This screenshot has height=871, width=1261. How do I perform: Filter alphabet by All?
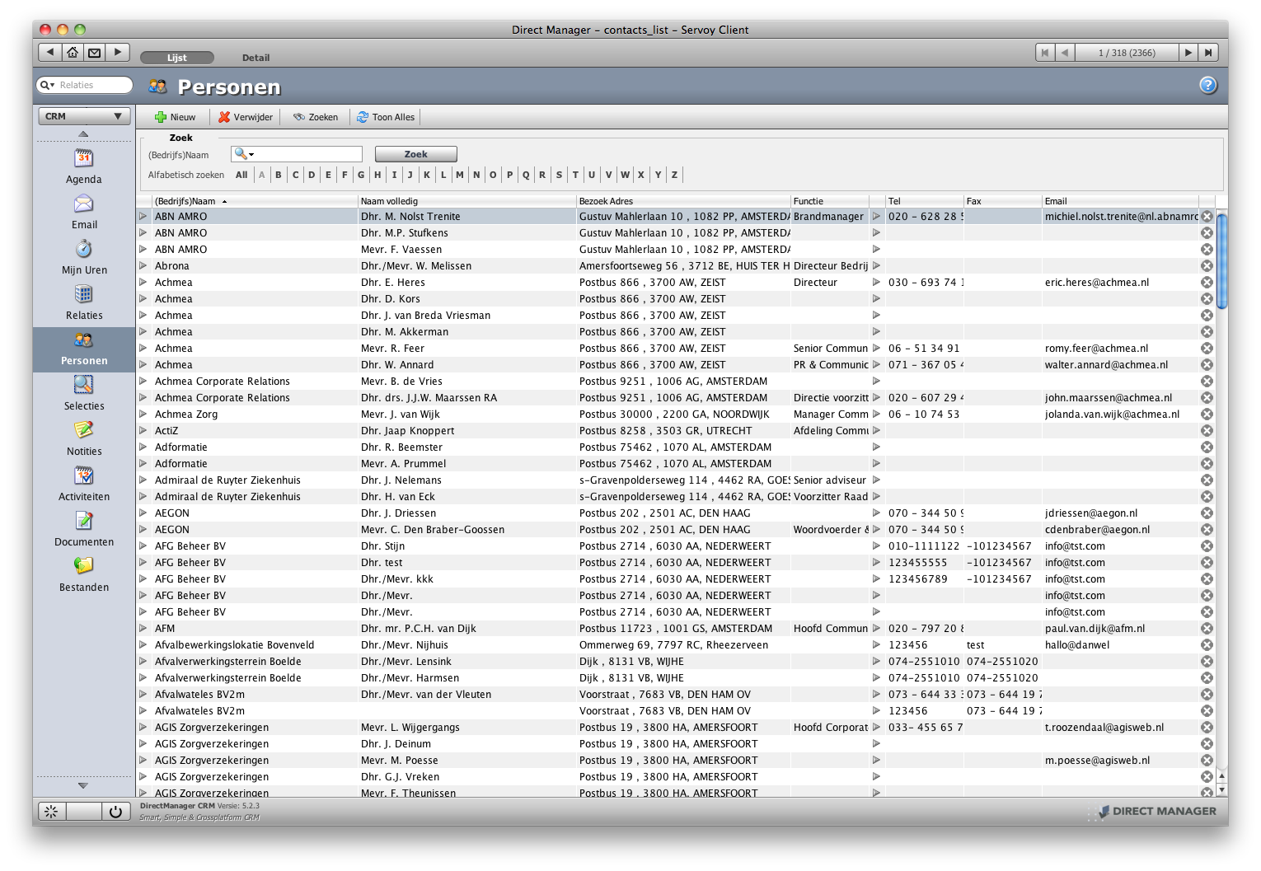(x=241, y=175)
